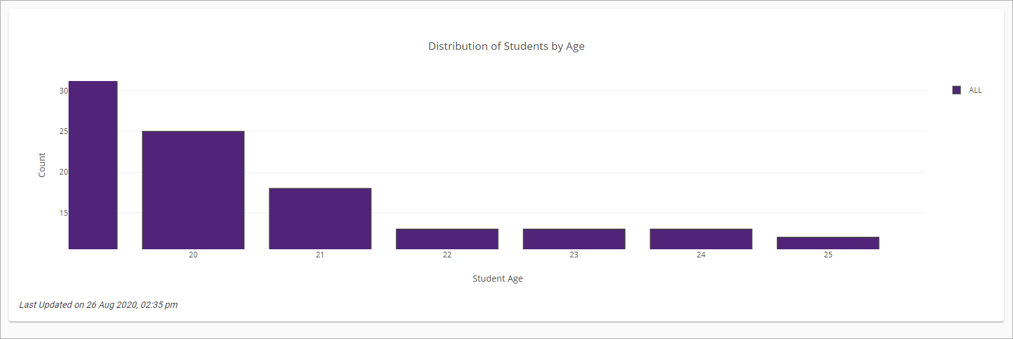Screen dimensions: 1013x339
Task: Click the chart title Distribution of Students by Age
Action: click(506, 46)
